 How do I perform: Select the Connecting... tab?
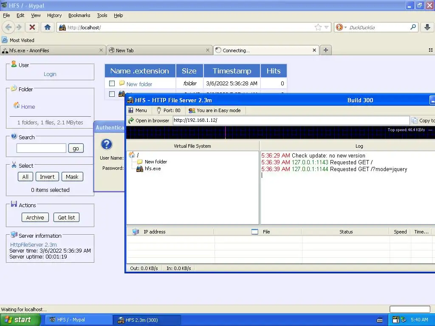click(266, 50)
